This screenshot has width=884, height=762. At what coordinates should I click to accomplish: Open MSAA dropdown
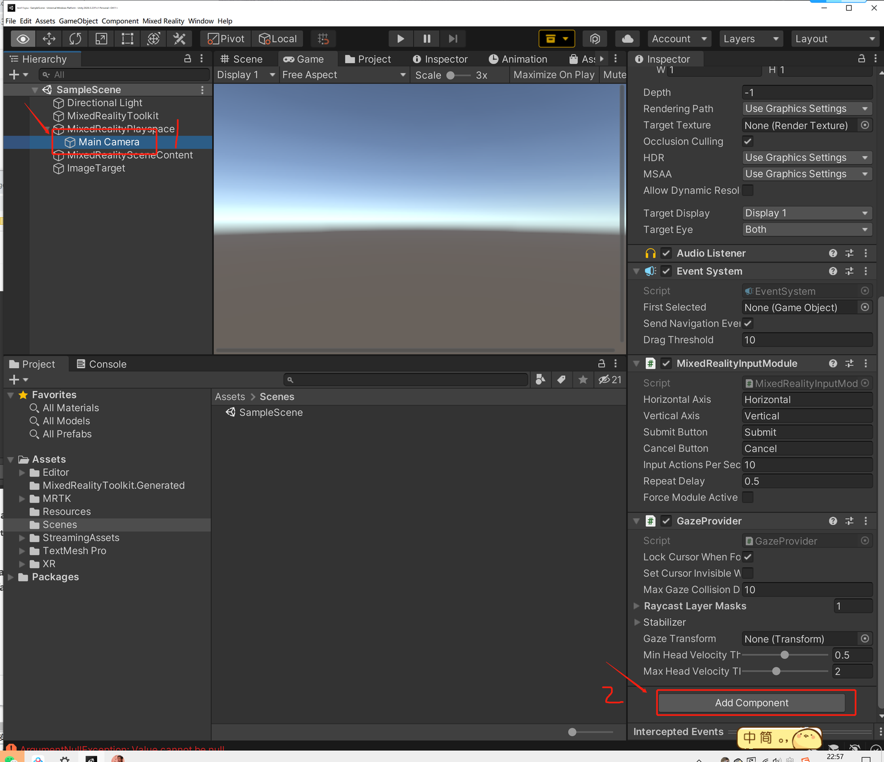807,174
